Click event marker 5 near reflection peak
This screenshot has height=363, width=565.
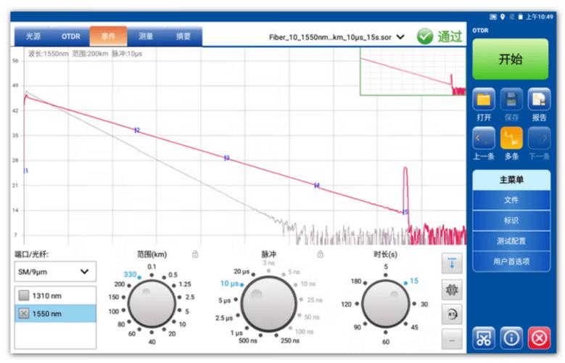(x=405, y=212)
